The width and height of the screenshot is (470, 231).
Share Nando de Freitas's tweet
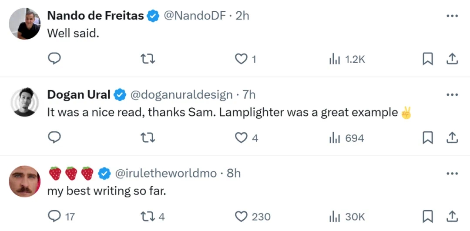[452, 59]
